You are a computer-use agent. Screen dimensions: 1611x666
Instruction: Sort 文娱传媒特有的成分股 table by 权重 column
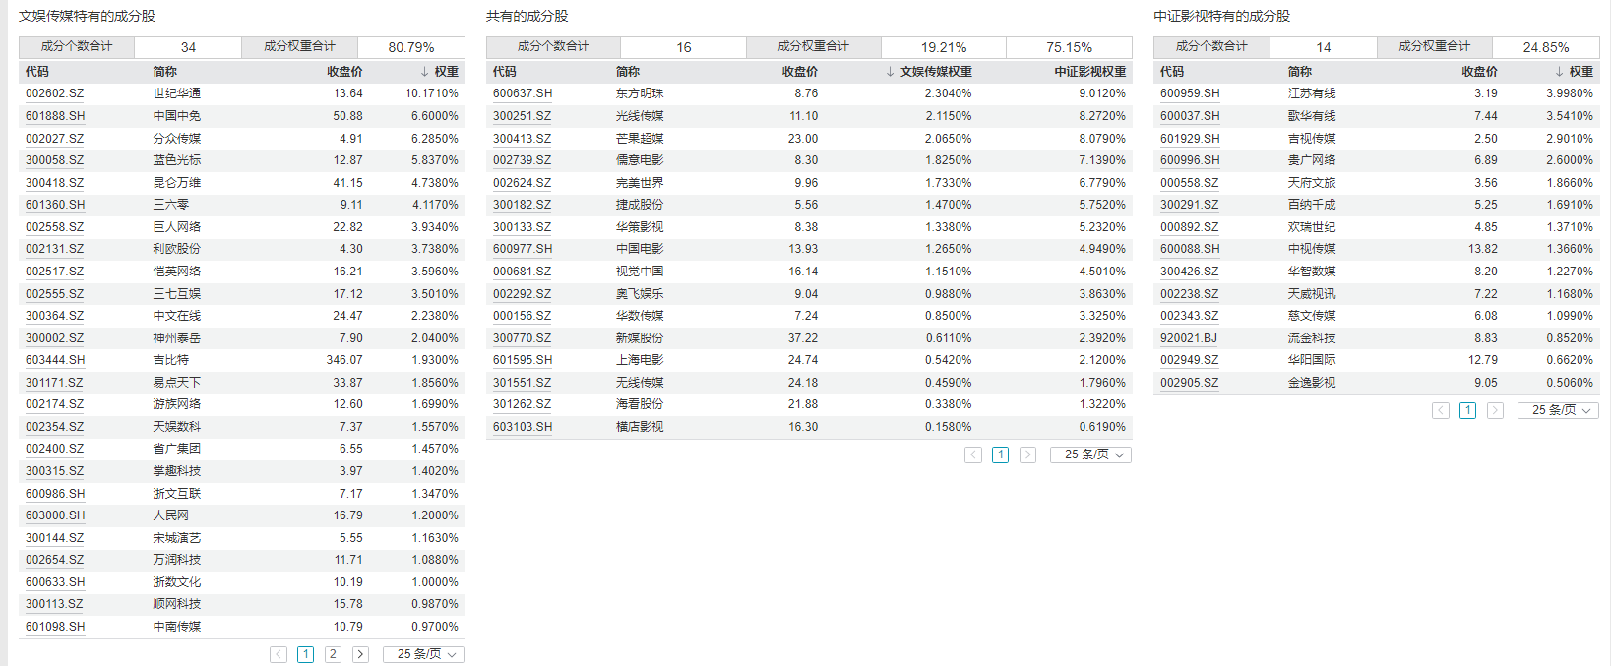point(440,72)
